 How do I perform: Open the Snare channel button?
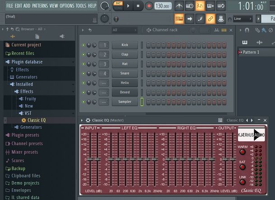pos(125,73)
